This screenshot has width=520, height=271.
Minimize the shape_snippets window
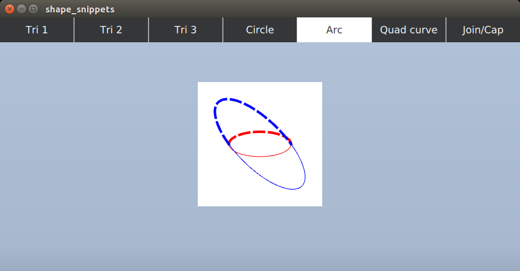(21, 9)
